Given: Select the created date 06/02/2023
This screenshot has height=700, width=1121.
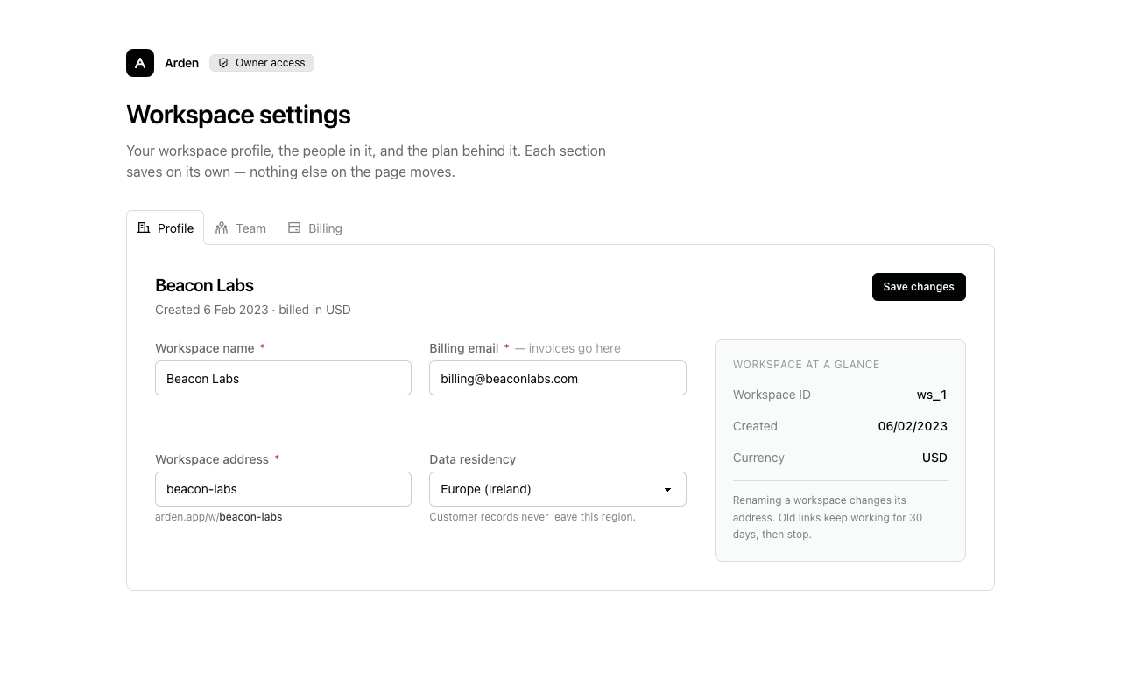Looking at the screenshot, I should click(913, 426).
